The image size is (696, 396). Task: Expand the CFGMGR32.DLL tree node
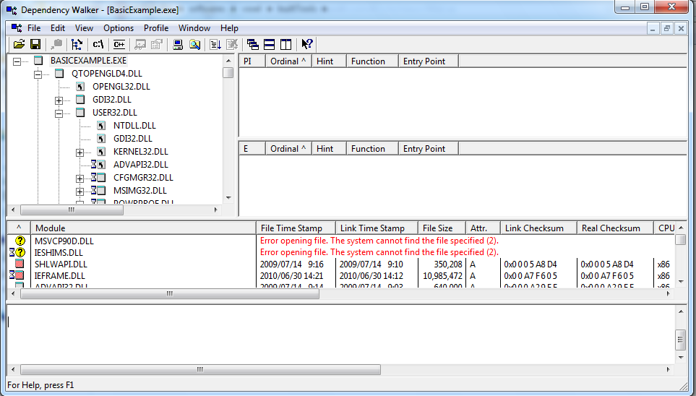80,178
